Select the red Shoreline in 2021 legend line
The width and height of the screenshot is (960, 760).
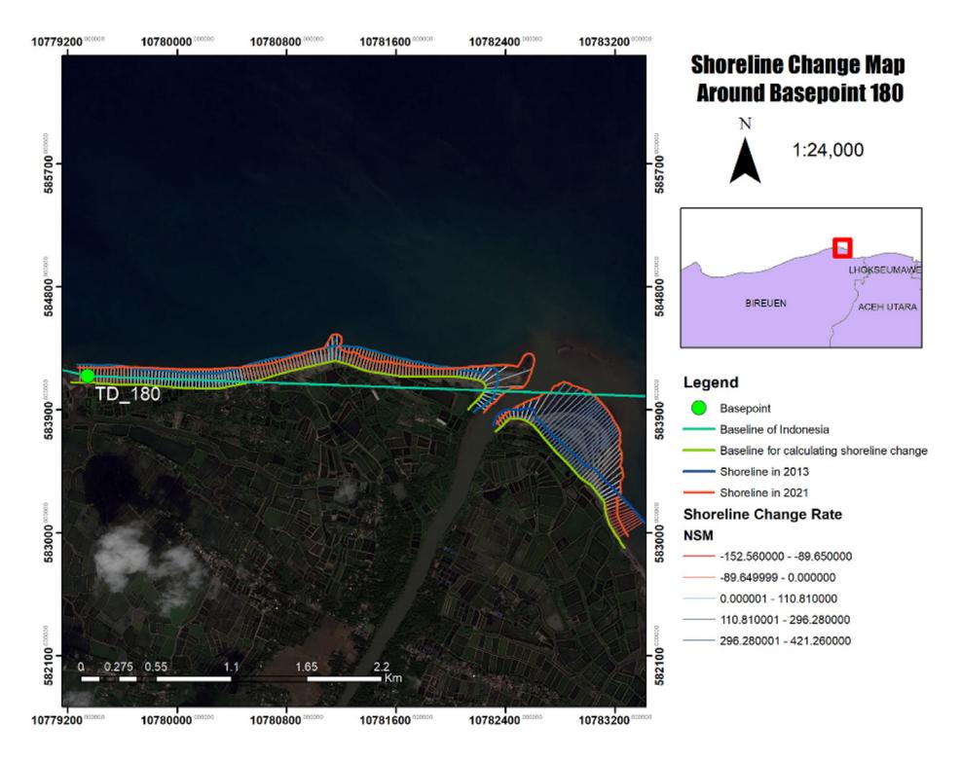tap(698, 492)
